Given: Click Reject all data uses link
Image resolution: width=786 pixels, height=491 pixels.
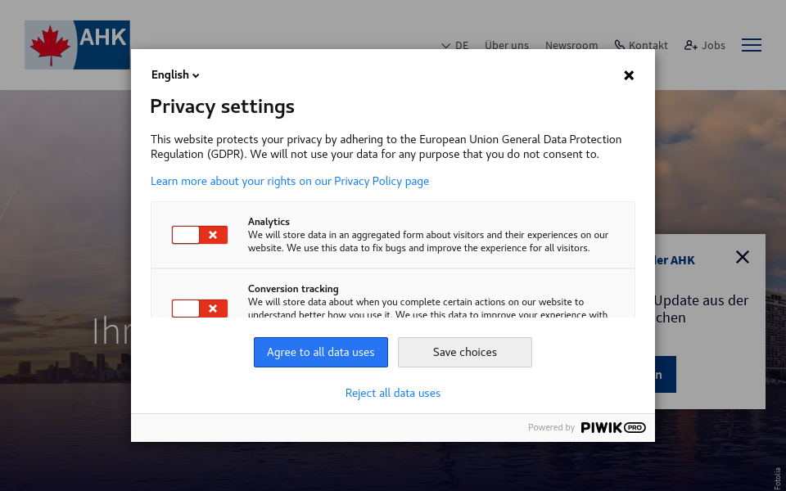Looking at the screenshot, I should (393, 393).
